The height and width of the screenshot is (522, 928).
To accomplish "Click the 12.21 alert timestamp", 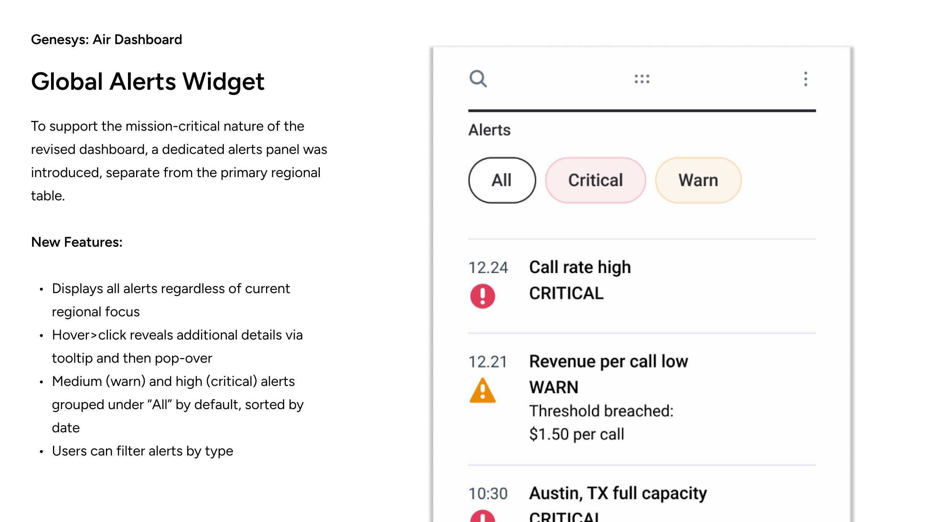I will [x=488, y=362].
